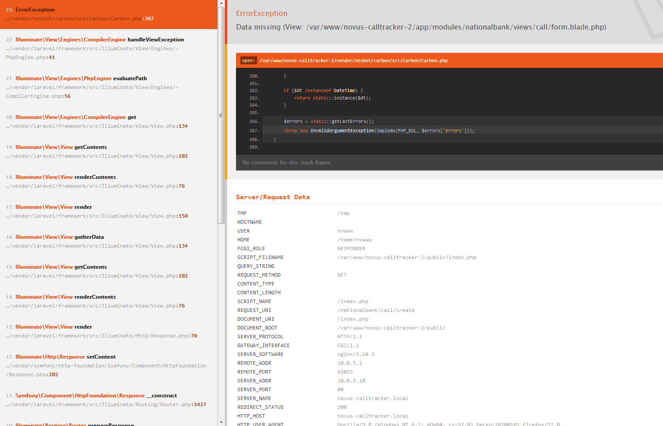The width and height of the screenshot is (663, 426).
Task: Click SERVER_PROTOCOL value 'HTTP/1.1'
Action: [x=350, y=337]
